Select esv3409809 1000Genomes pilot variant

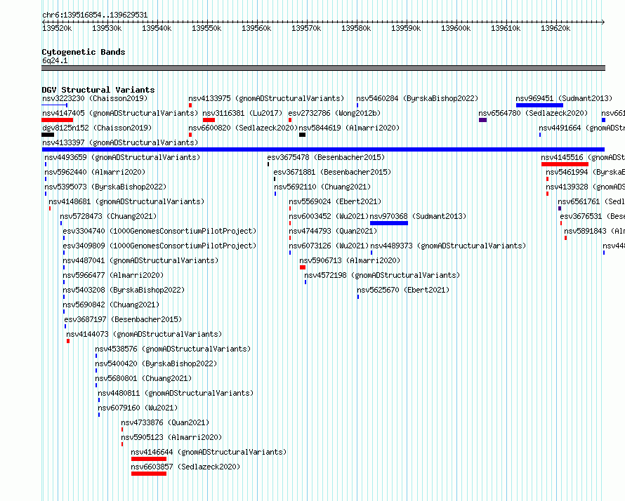(x=160, y=246)
